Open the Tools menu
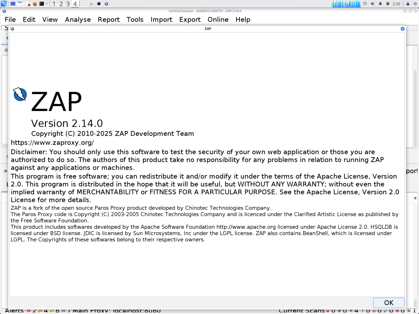The width and height of the screenshot is (419, 314). coord(135,19)
